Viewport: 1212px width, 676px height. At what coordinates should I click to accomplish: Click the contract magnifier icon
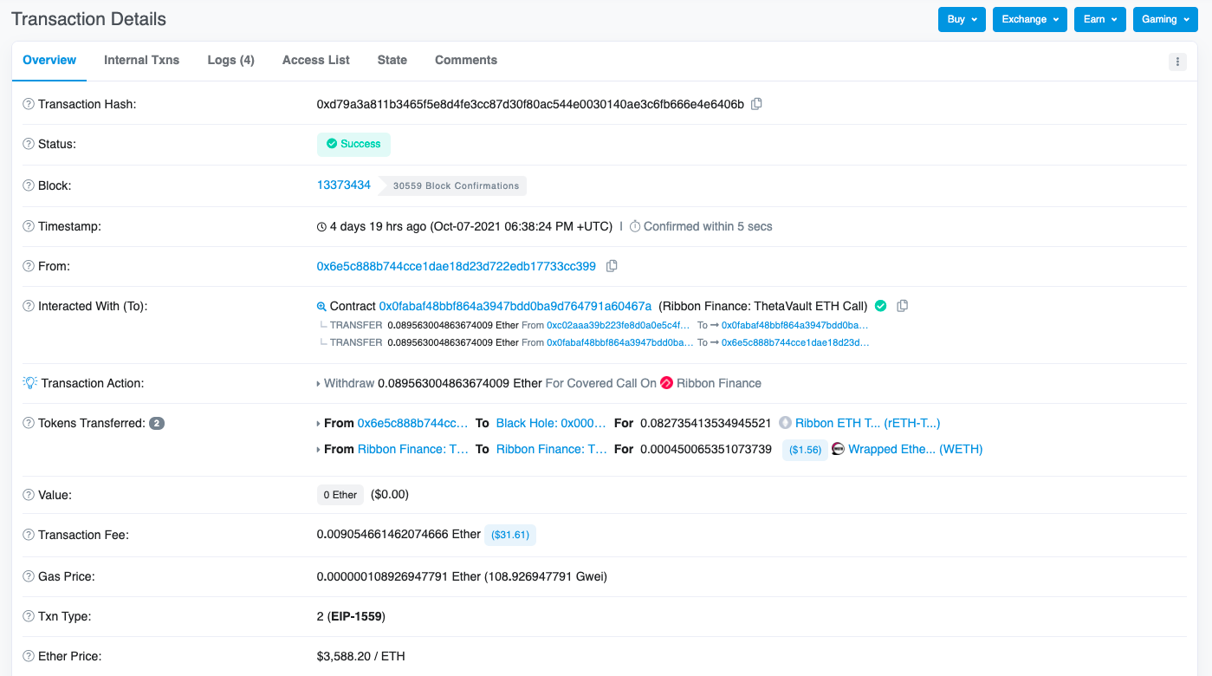[321, 307]
